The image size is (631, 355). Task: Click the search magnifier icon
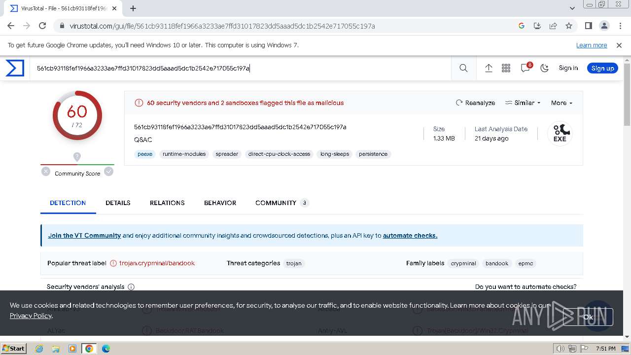(463, 68)
